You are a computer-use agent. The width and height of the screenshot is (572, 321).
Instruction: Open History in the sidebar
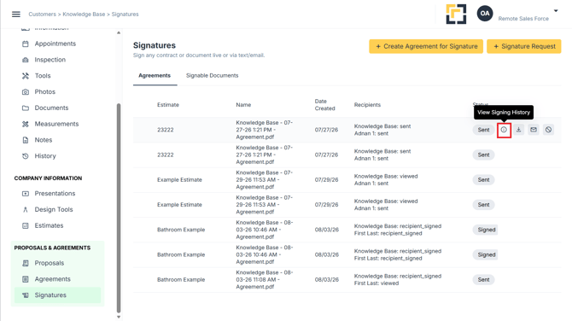[x=45, y=156]
